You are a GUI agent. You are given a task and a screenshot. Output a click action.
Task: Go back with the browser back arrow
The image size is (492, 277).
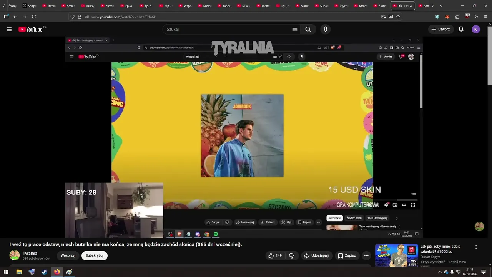(x=15, y=17)
